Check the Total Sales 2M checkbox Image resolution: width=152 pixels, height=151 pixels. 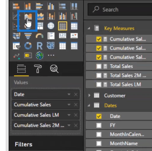coord(99,75)
